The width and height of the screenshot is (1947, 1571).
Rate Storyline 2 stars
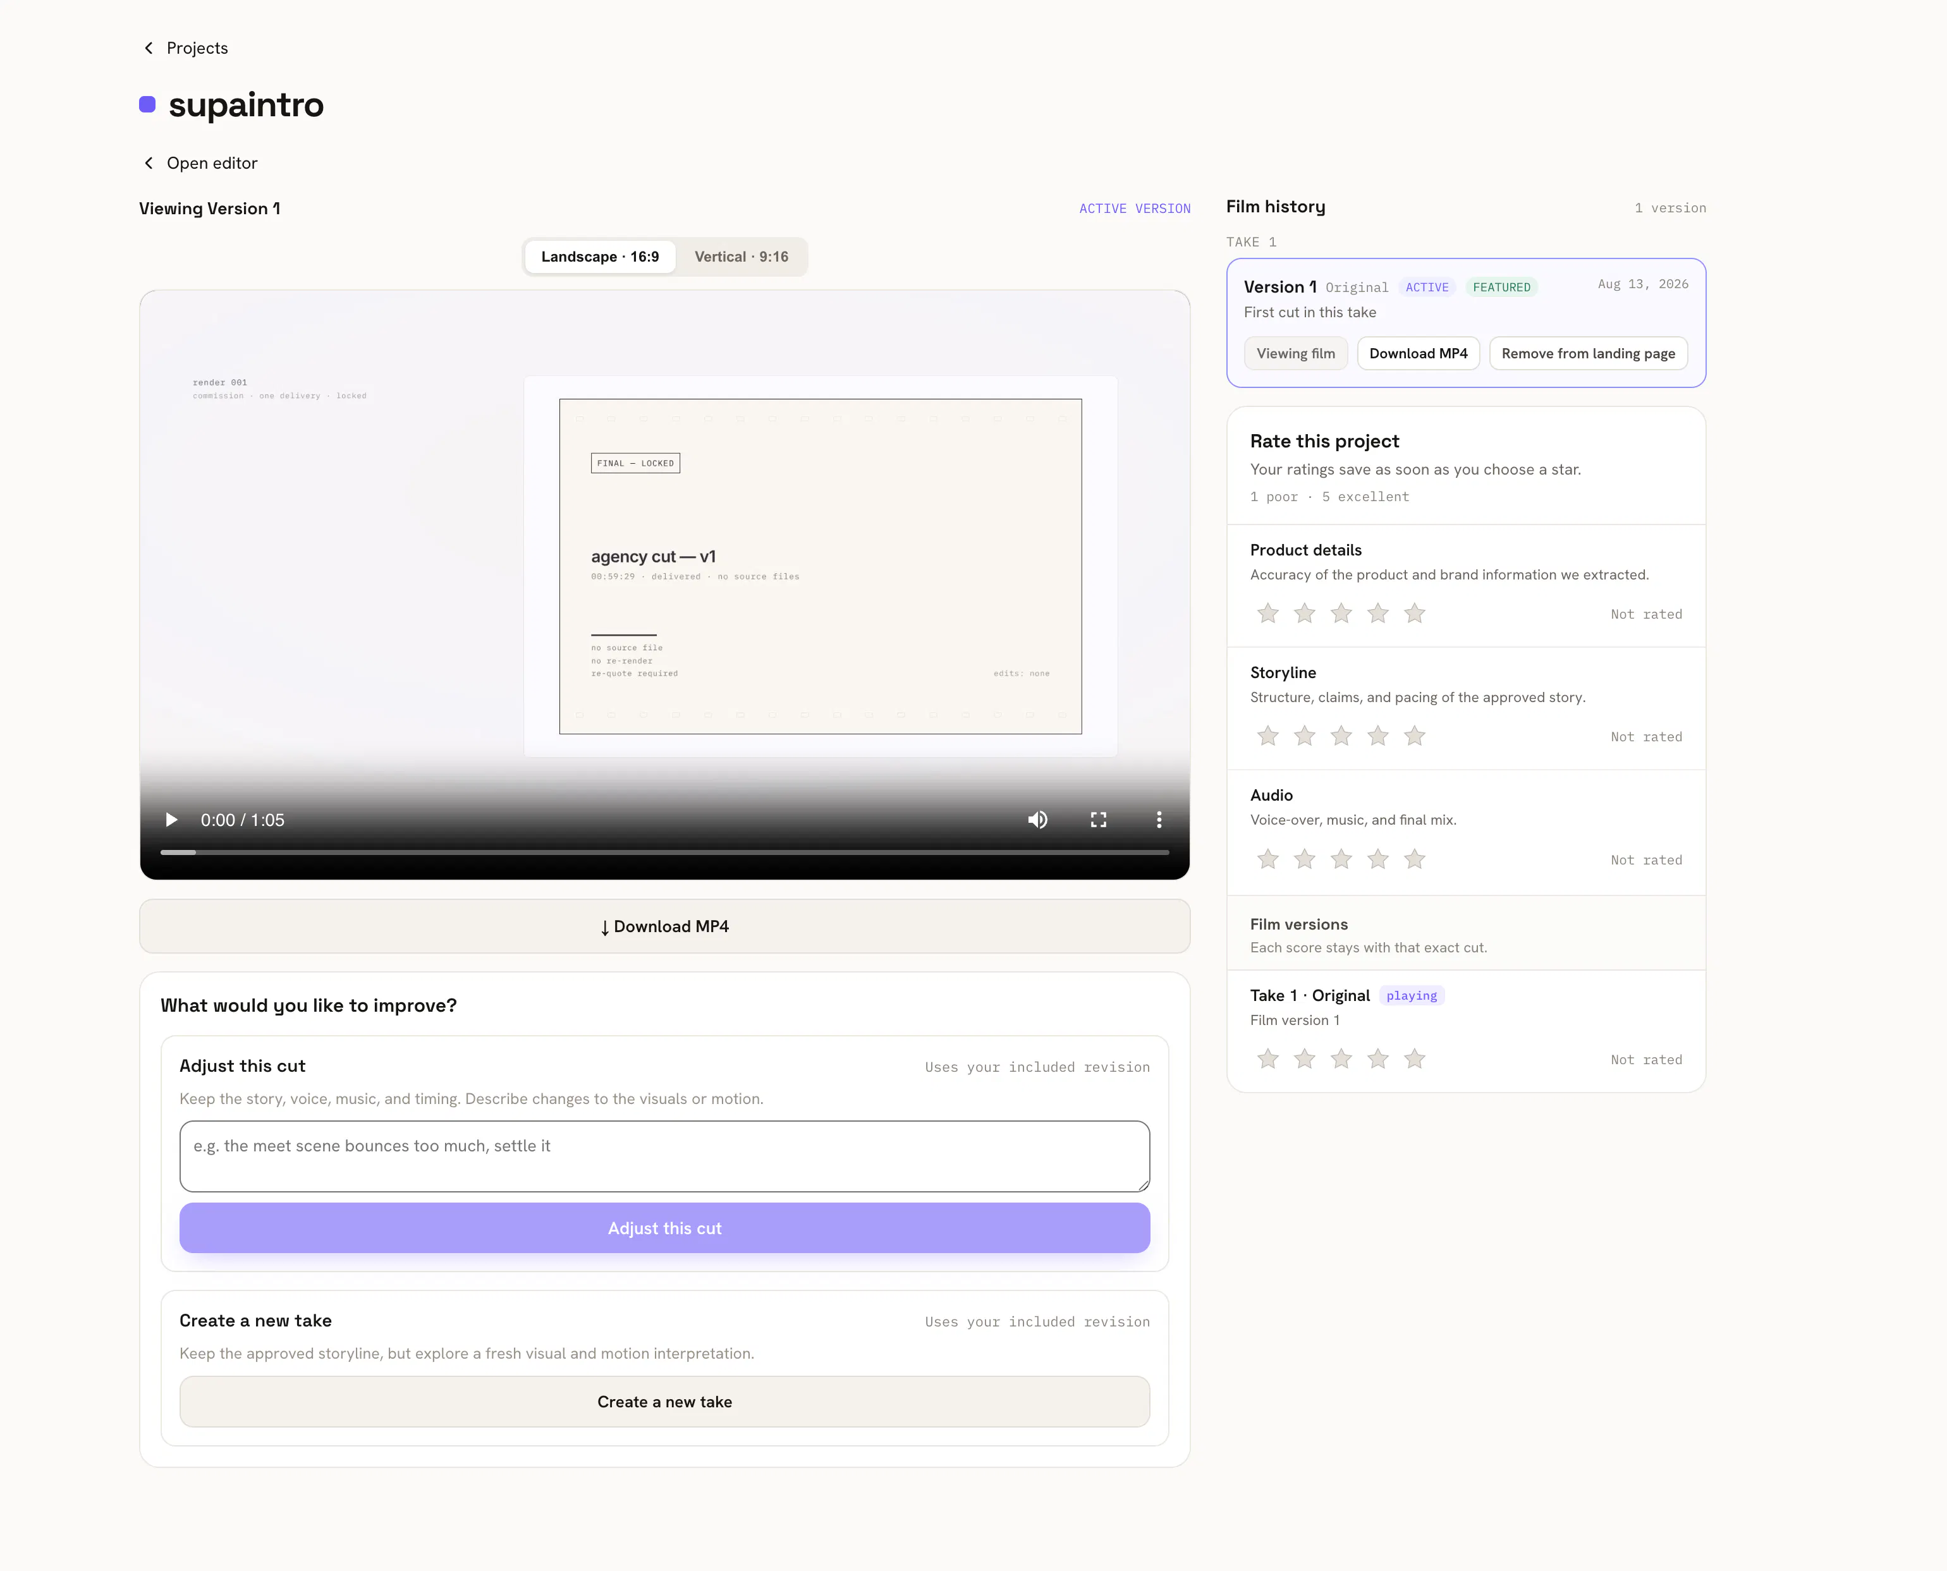(1304, 737)
